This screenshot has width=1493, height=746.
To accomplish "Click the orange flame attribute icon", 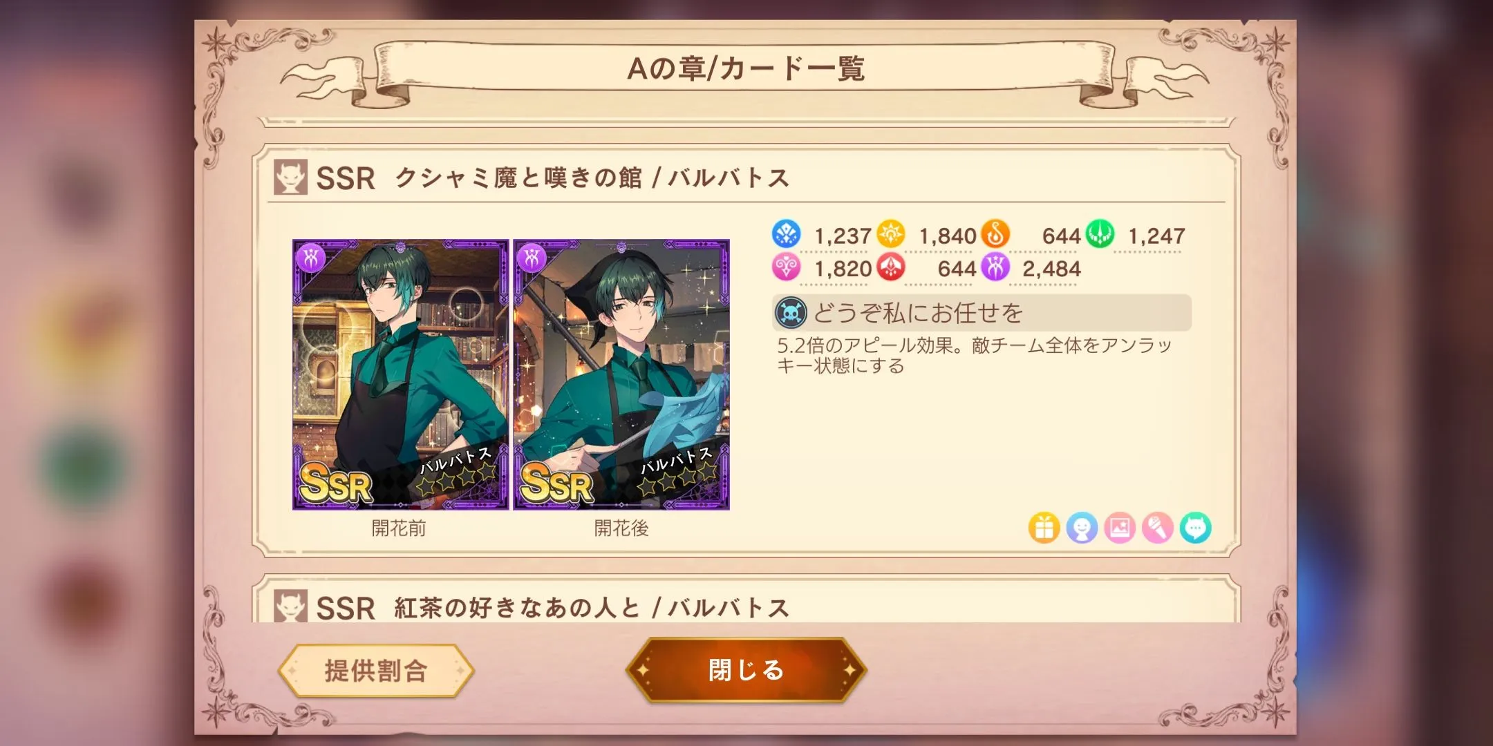I will tap(995, 234).
